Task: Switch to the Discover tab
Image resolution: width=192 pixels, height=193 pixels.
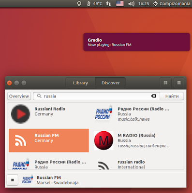Action: (x=110, y=83)
